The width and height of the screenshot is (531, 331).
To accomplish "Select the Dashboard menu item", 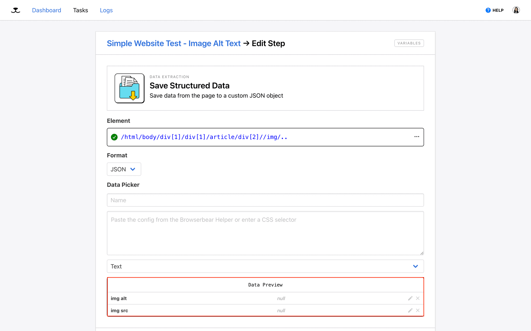I will (x=46, y=10).
